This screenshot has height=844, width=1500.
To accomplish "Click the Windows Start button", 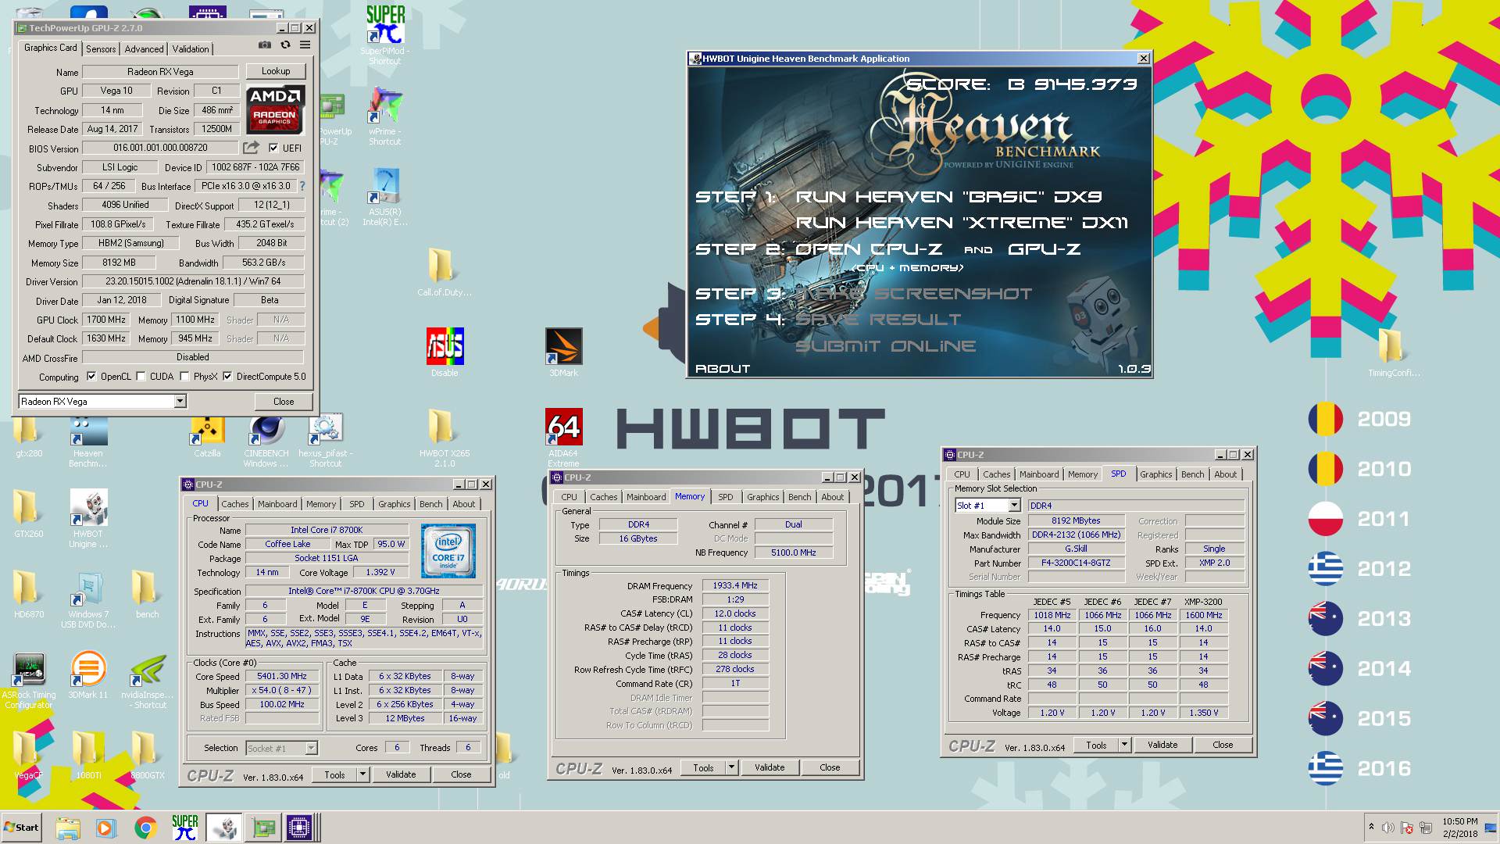I will pyautogui.click(x=22, y=828).
